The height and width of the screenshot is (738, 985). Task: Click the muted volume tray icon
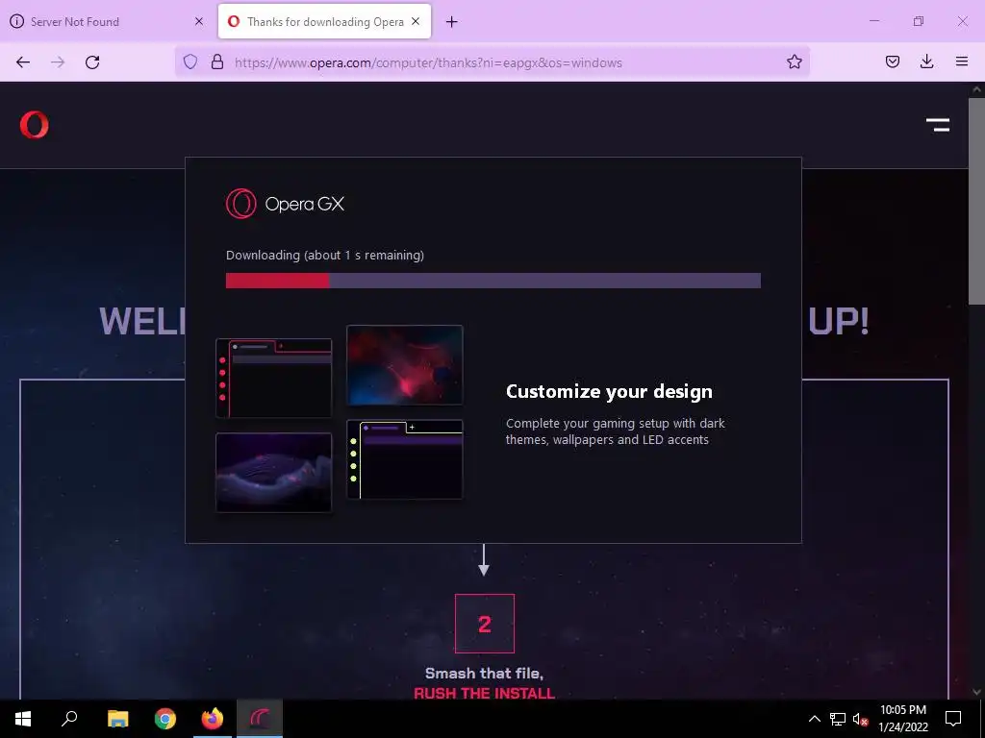pyautogui.click(x=860, y=719)
